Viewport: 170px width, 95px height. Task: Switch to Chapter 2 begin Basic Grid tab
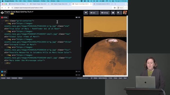coord(61,4)
